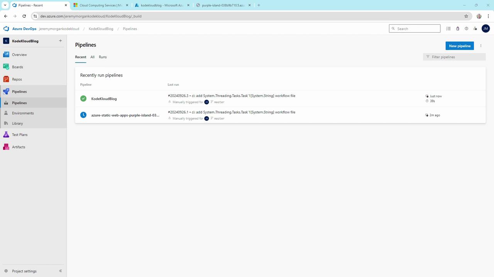Image resolution: width=494 pixels, height=277 pixels.
Task: Click the site information icon in address bar
Action: [x=35, y=16]
